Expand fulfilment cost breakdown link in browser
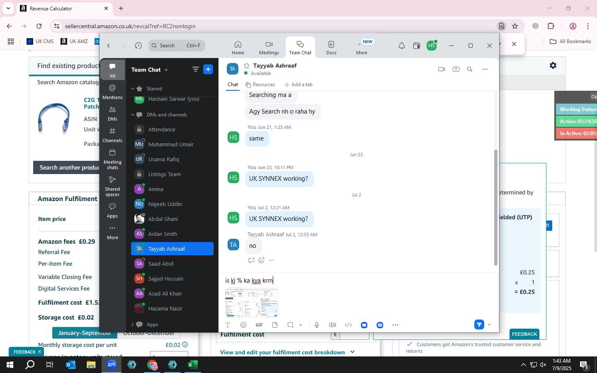The image size is (597, 373). coord(287,352)
